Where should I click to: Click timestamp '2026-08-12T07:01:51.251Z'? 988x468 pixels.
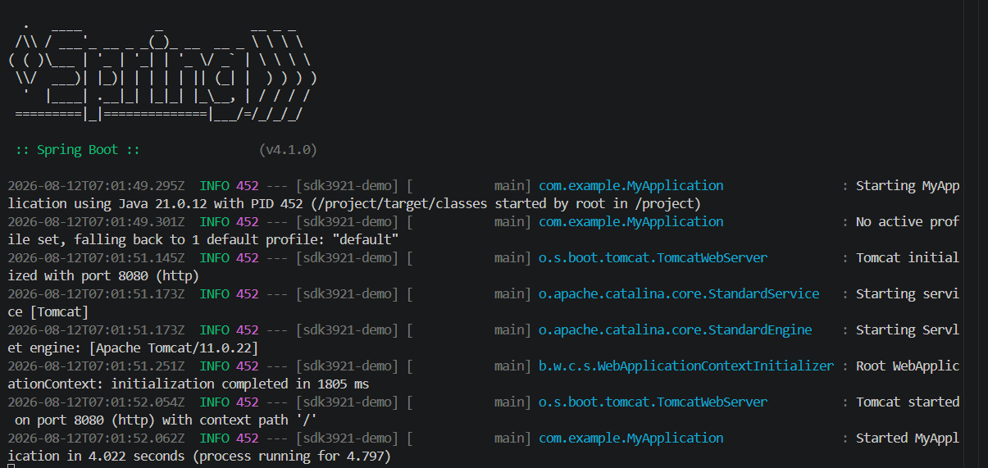[x=96, y=366]
